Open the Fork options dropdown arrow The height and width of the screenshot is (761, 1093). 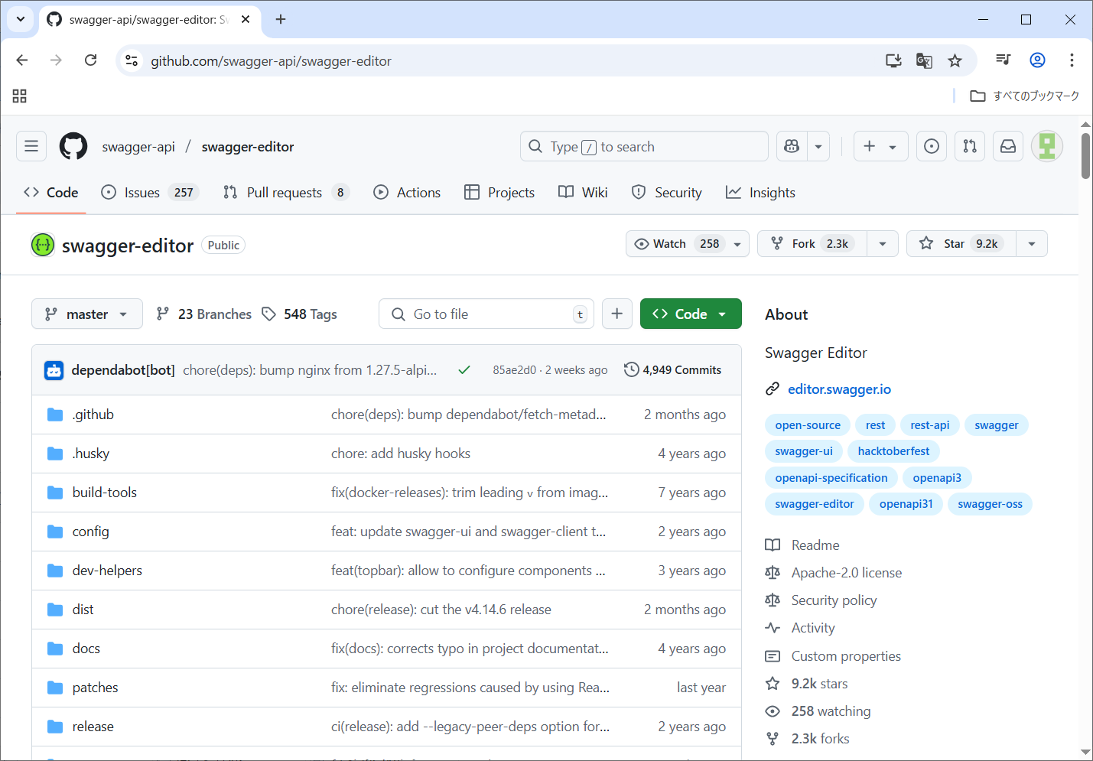point(883,244)
